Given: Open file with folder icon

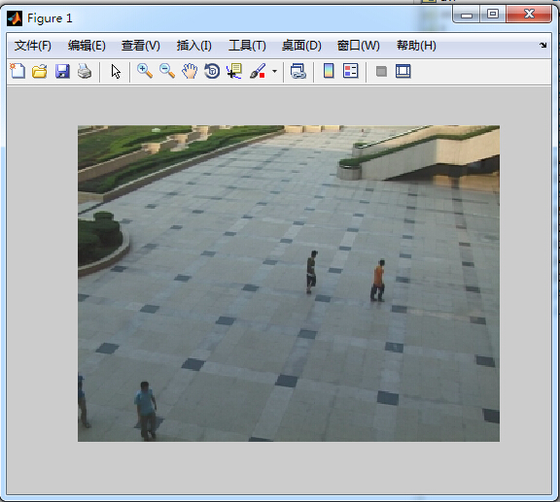Looking at the screenshot, I should [x=40, y=71].
